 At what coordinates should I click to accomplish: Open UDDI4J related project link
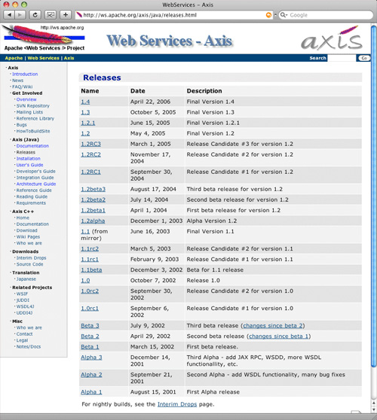24,313
